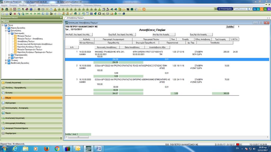Click the right arrow of the horizontal scrollbar
The height and width of the screenshot is (152, 271).
pyautogui.click(x=268, y=137)
